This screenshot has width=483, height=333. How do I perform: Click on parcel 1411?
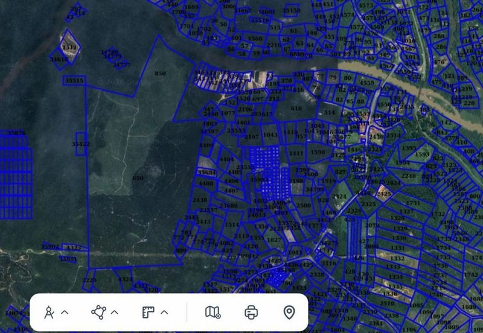pos(296,154)
